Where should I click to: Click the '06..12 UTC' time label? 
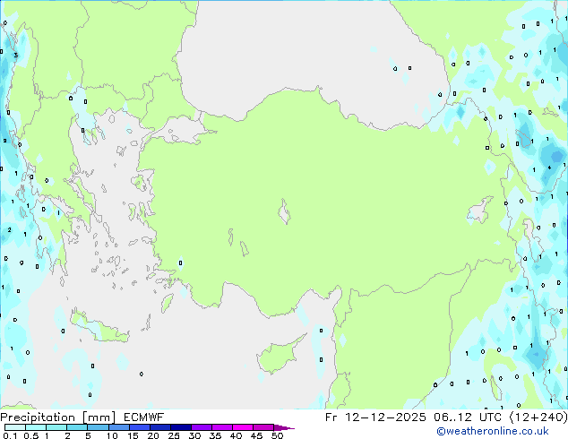point(468,417)
